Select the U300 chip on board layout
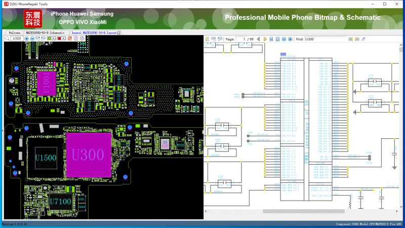Viewport: 405px width, 228px height. [x=89, y=155]
